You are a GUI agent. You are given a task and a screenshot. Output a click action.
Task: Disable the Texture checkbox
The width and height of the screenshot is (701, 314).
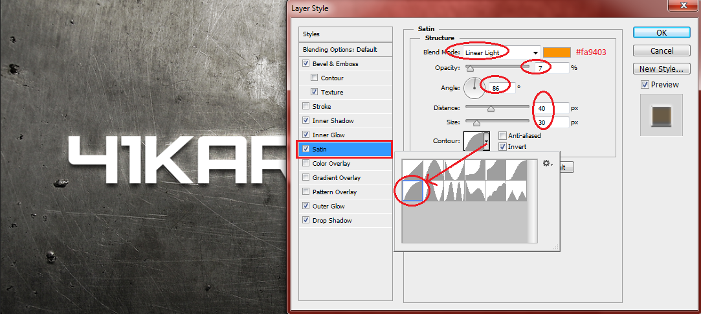click(315, 92)
